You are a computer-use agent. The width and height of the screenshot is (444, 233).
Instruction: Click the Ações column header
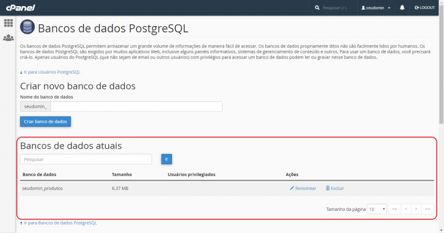(x=292, y=174)
